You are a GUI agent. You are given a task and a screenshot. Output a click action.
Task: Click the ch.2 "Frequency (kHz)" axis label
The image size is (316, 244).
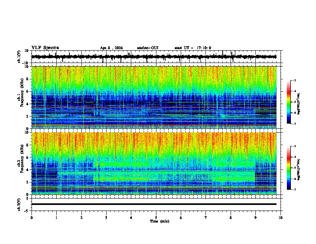(22, 159)
